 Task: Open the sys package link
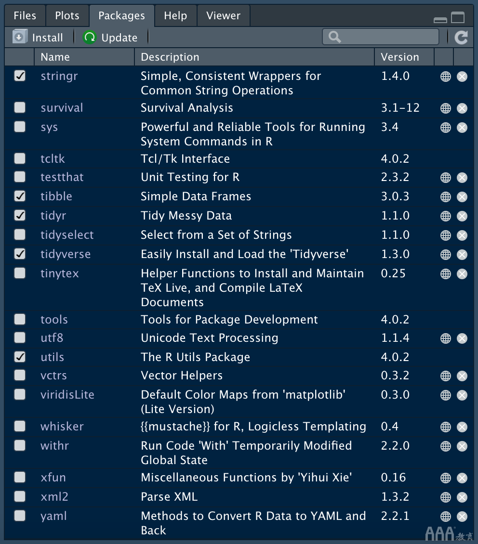coord(49,127)
